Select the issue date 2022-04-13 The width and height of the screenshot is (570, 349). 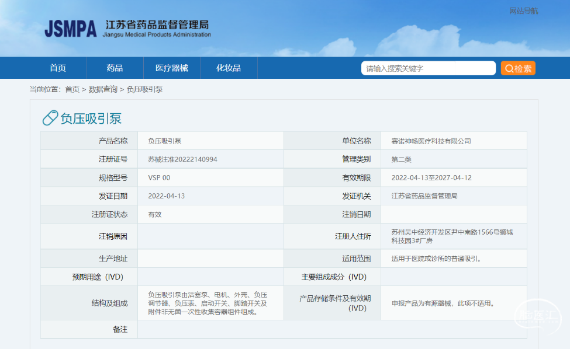[x=167, y=196]
